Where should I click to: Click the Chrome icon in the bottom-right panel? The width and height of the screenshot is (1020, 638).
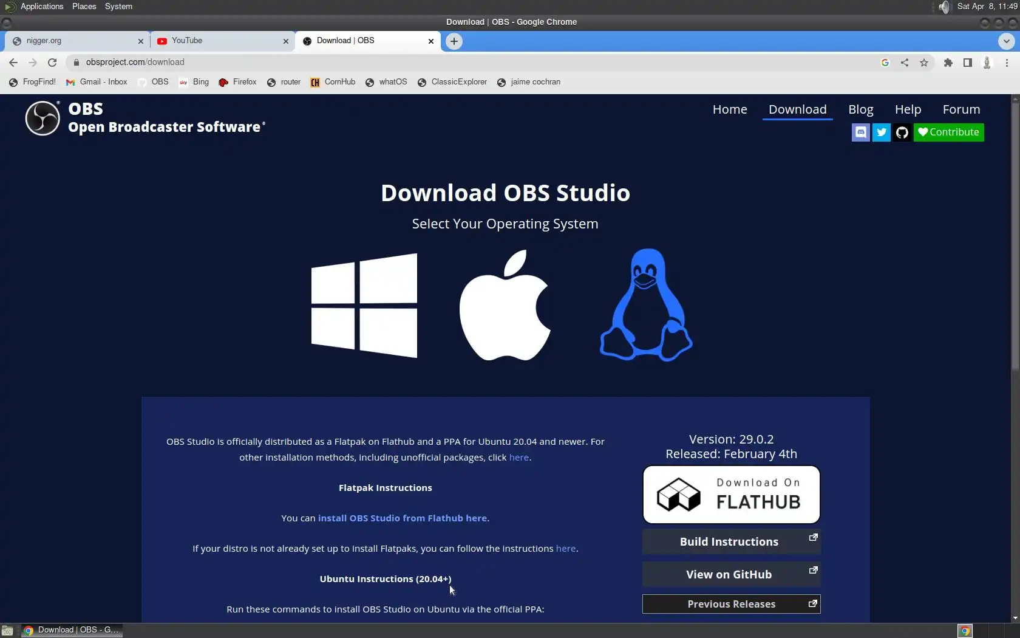coord(965,631)
